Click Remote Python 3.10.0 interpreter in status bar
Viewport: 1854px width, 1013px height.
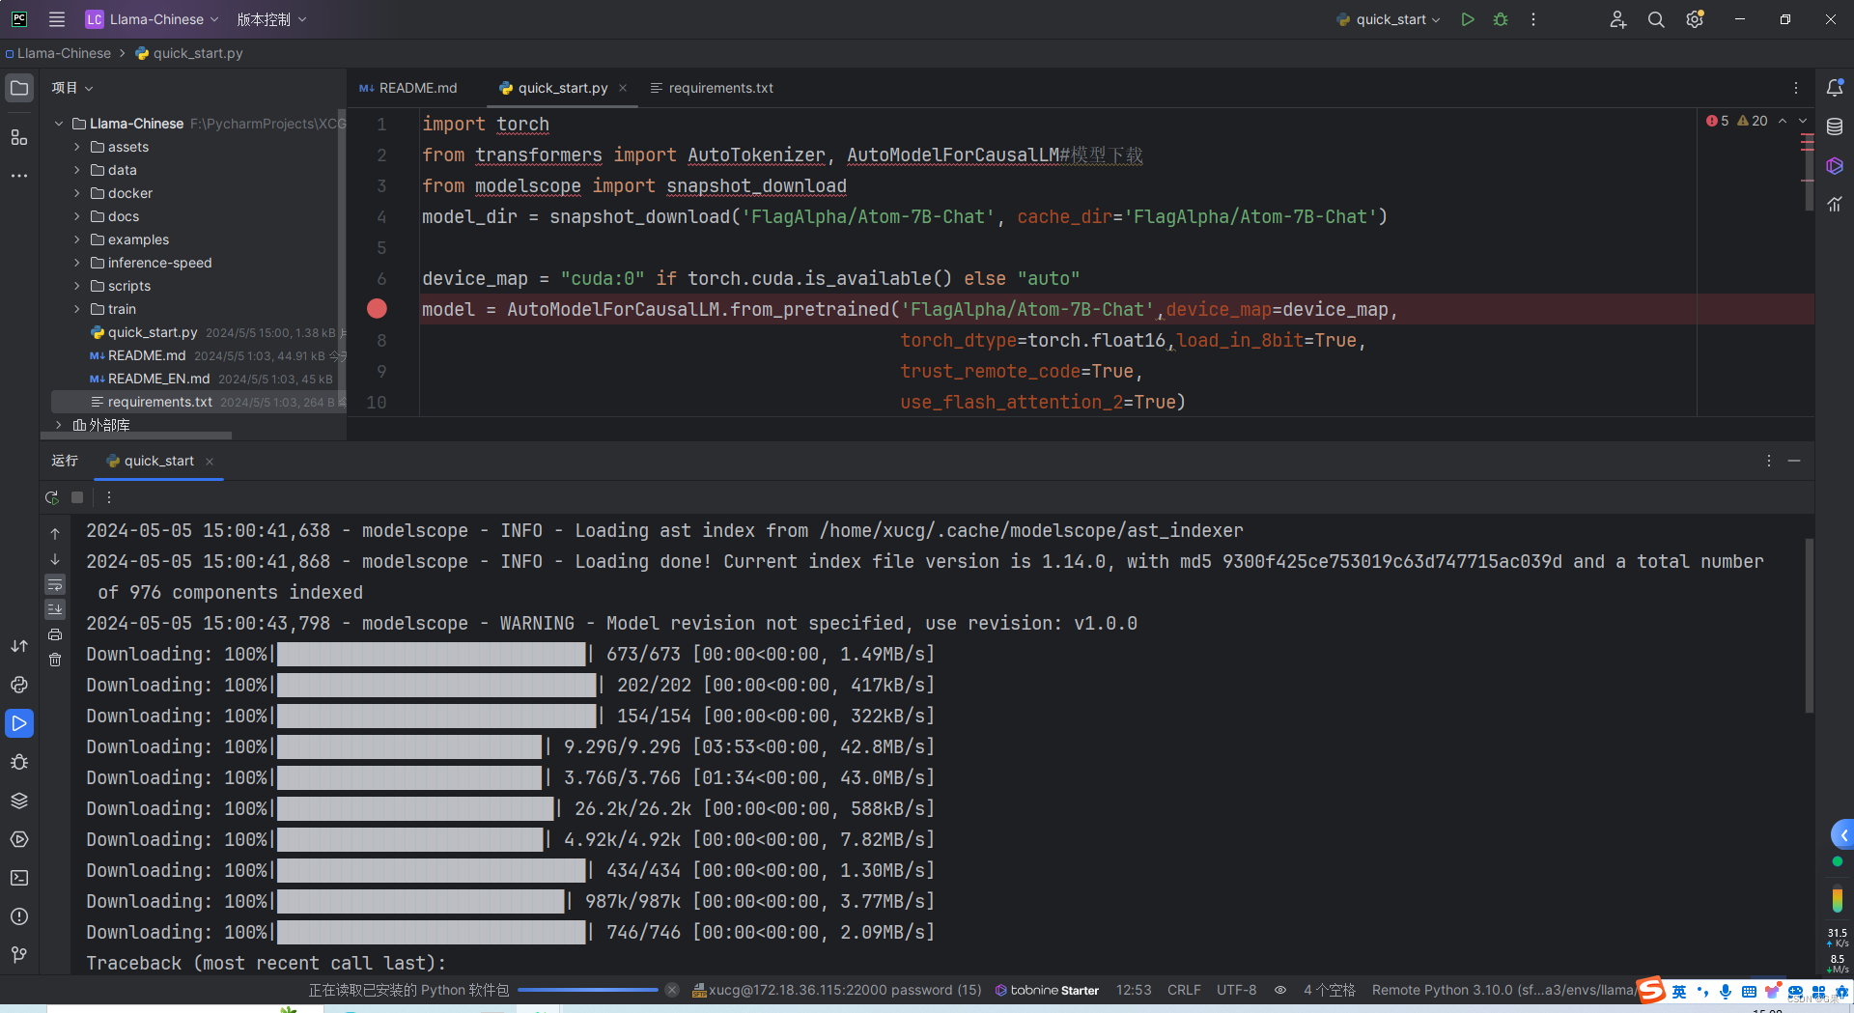(1503, 990)
